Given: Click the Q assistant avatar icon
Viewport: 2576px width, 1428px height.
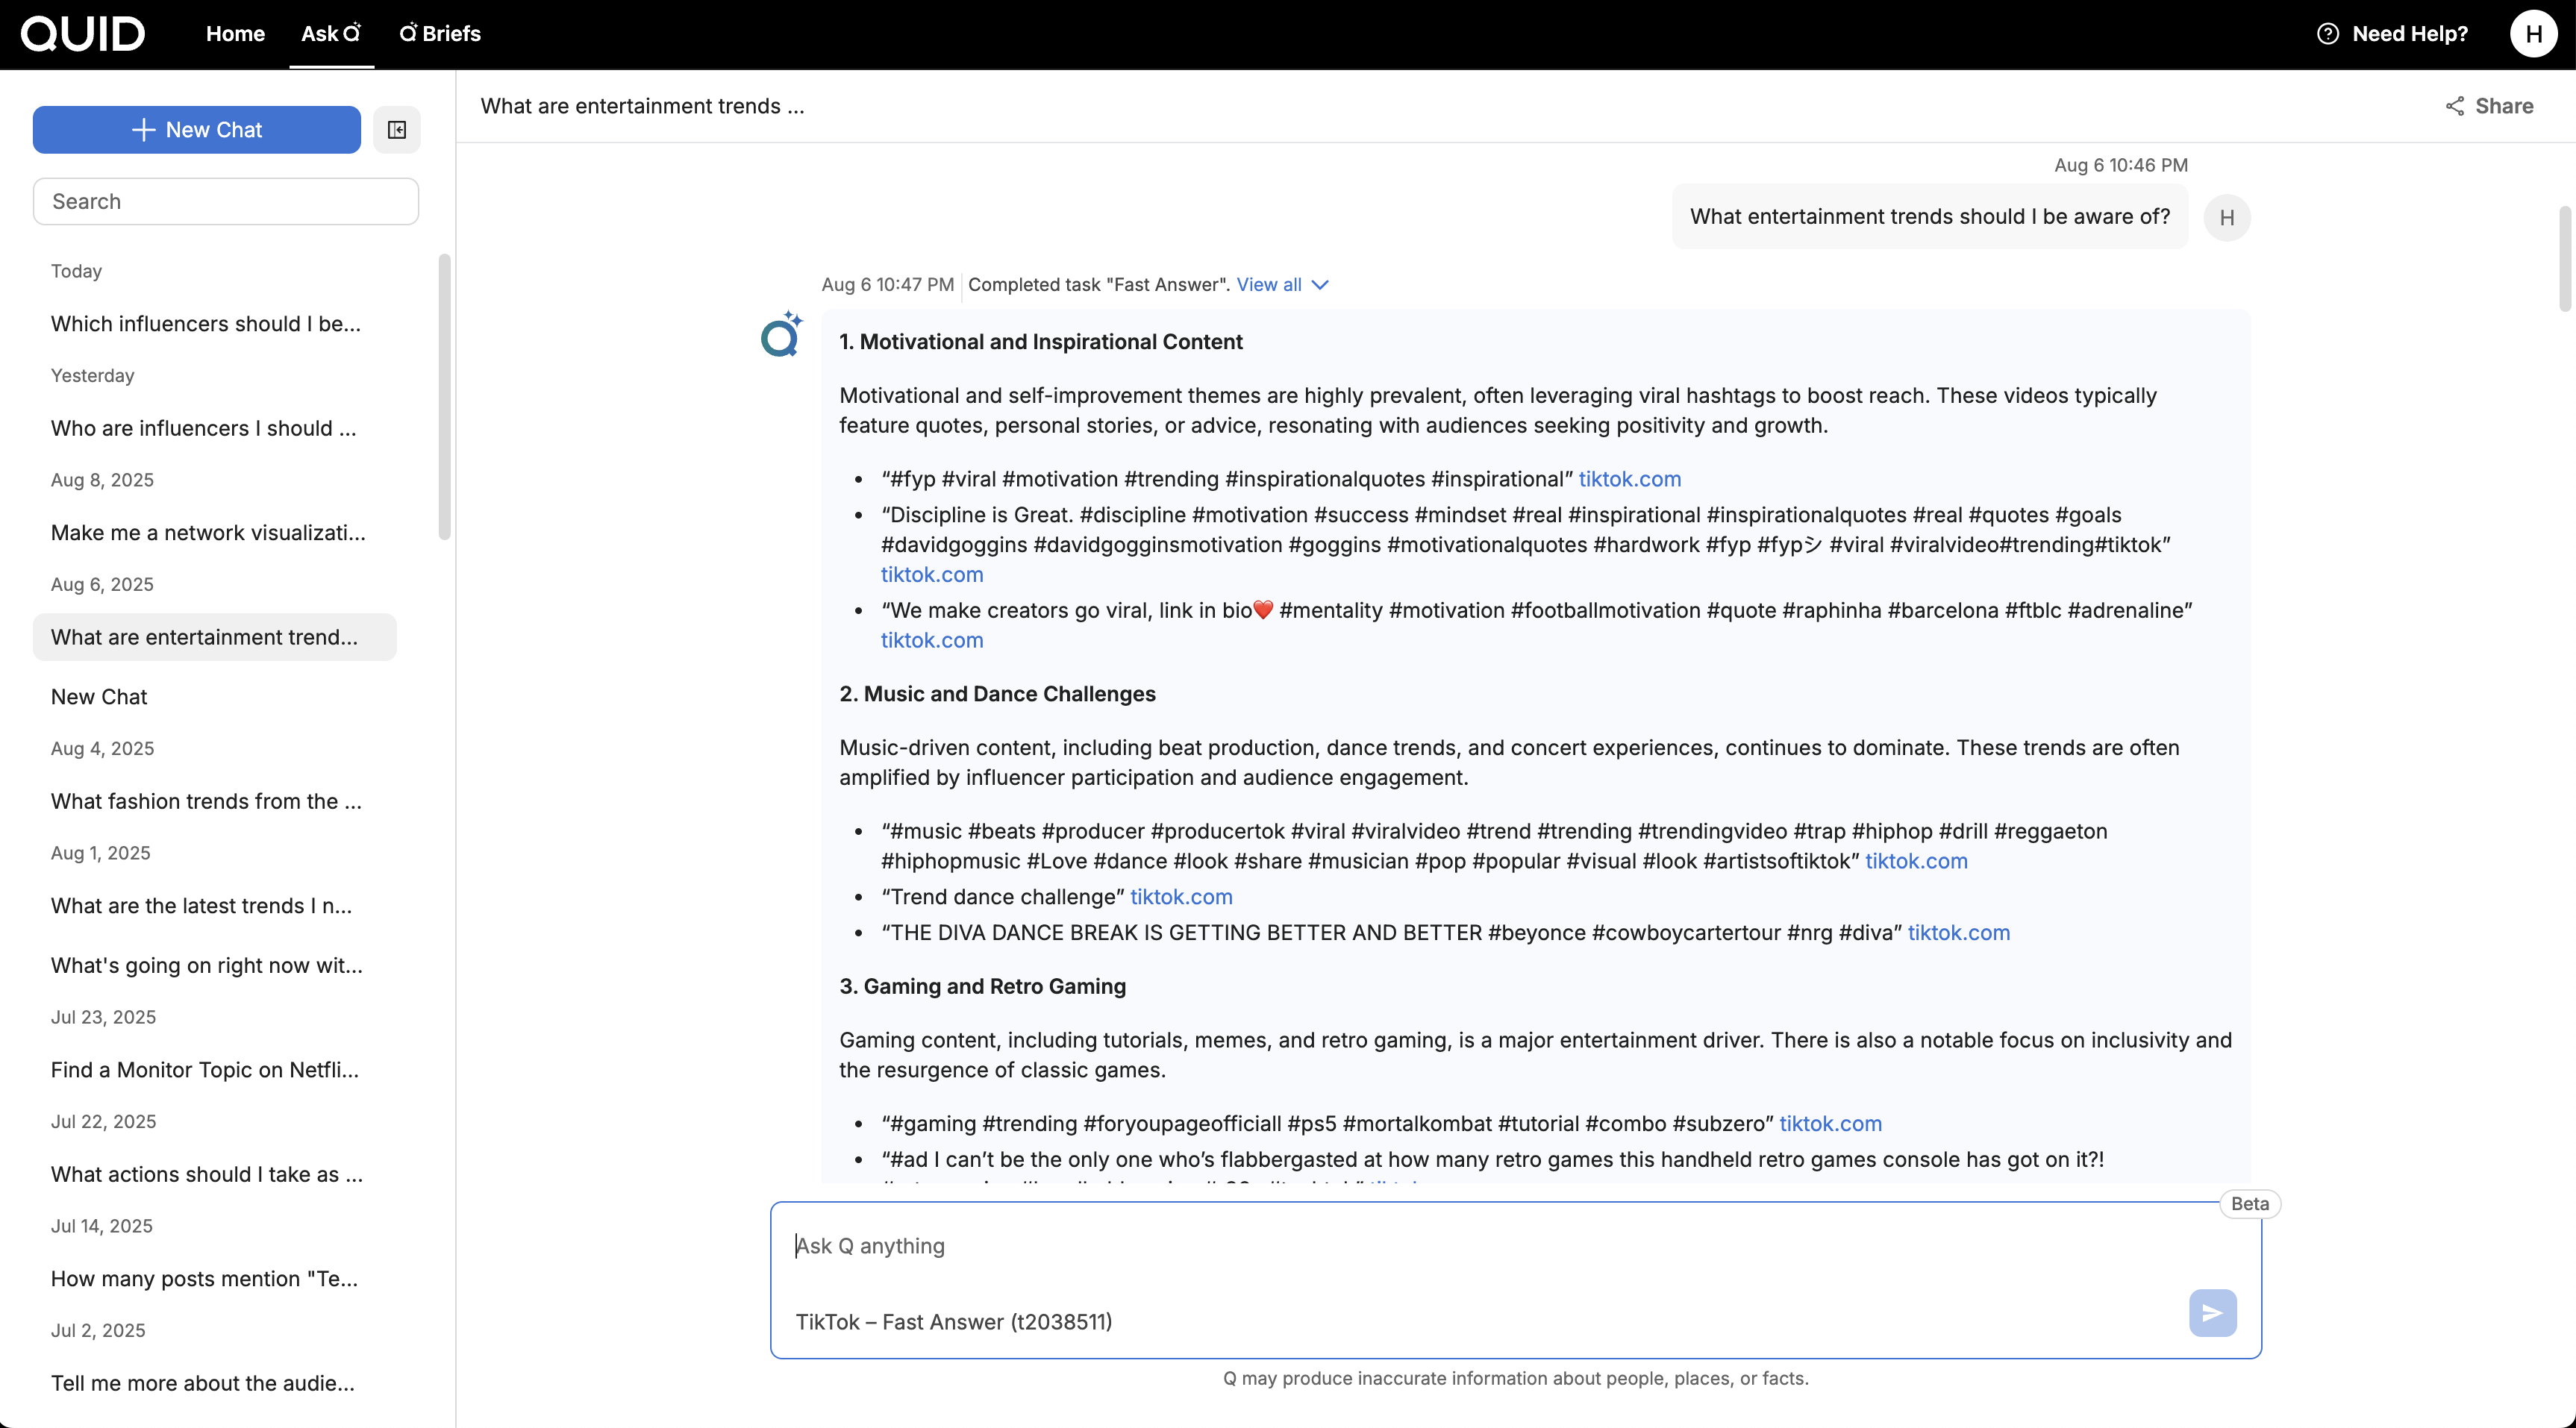Looking at the screenshot, I should 781,335.
